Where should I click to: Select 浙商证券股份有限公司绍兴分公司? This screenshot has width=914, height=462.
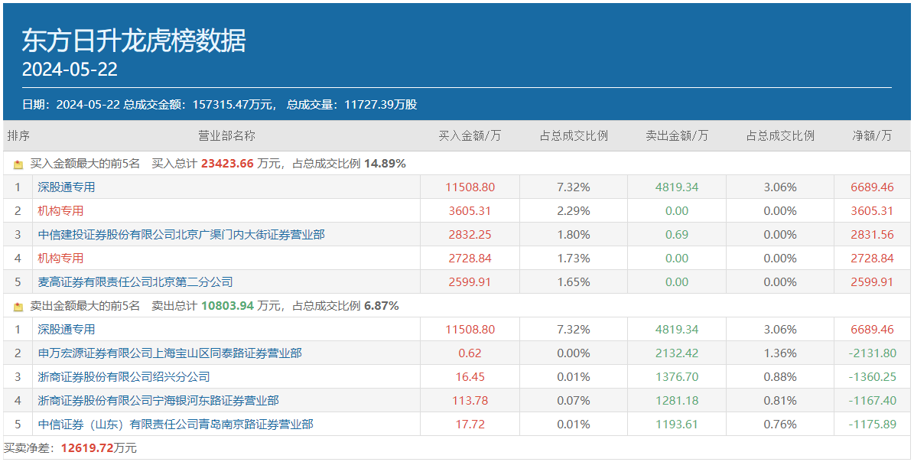point(124,377)
